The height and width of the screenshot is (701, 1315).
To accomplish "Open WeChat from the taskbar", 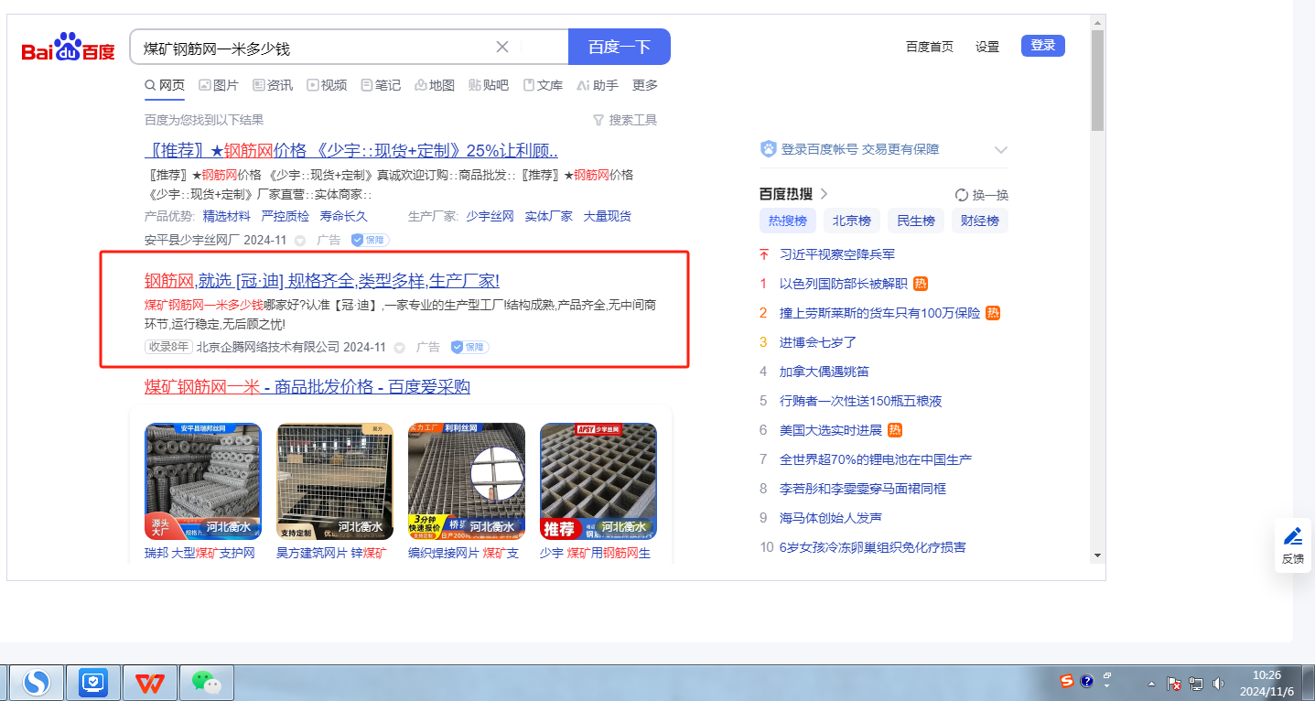I will 207,682.
